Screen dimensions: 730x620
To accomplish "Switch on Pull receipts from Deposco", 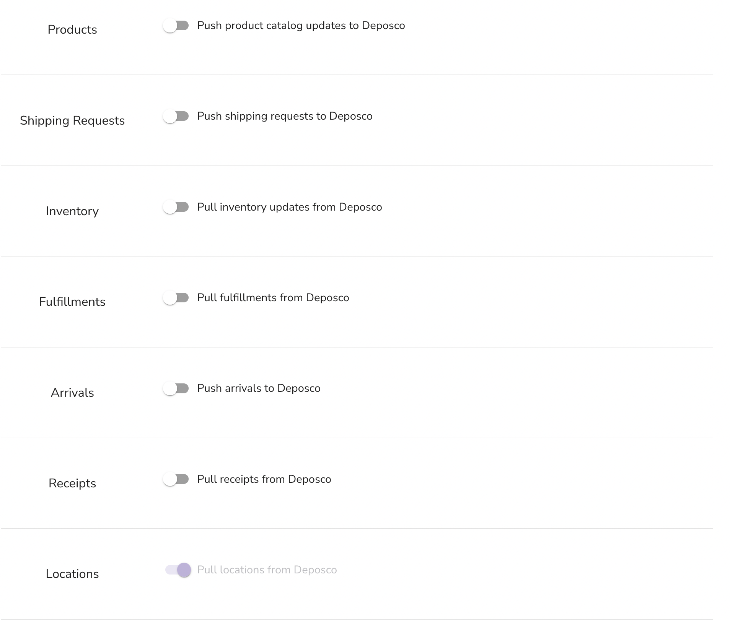I will coord(176,479).
